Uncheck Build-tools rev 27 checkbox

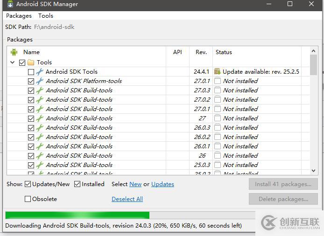[31, 118]
